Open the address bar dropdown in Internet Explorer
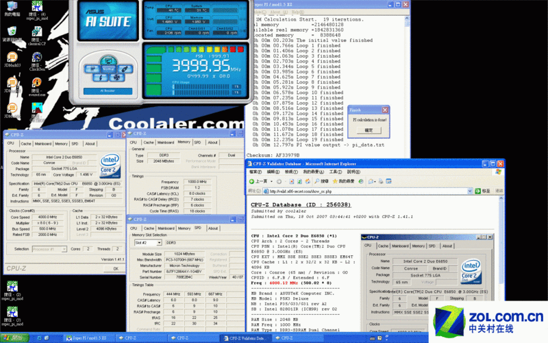 tap(470, 191)
